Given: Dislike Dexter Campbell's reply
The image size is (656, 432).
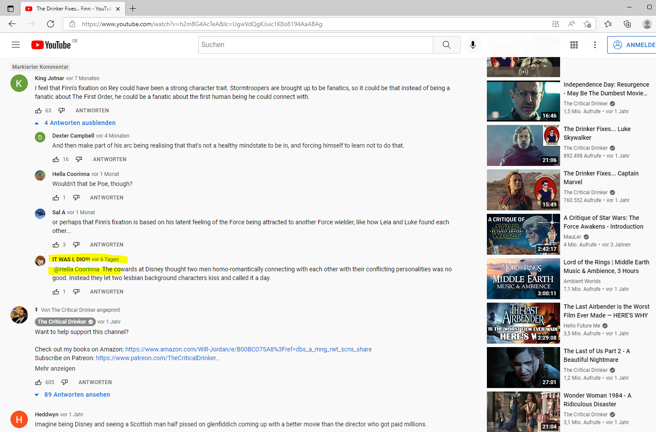Looking at the screenshot, I should point(79,159).
